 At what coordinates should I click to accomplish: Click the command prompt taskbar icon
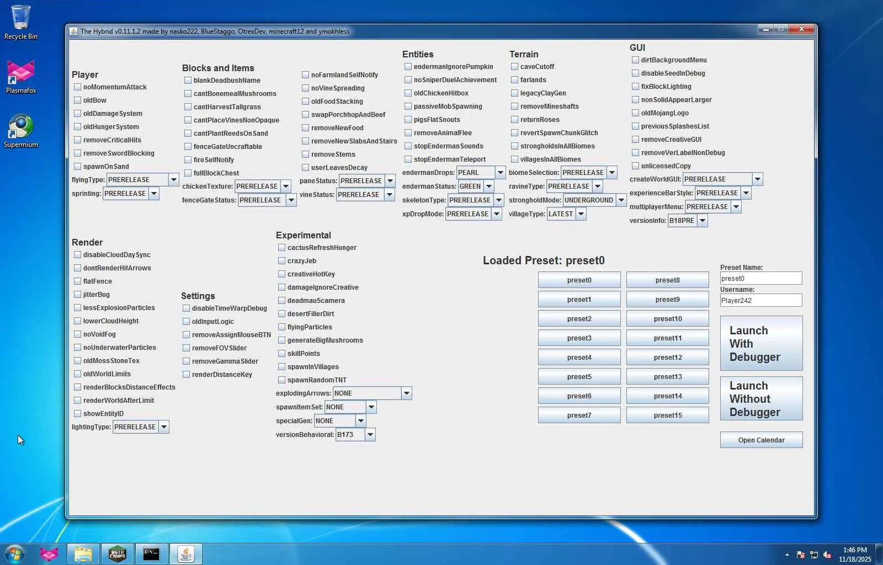[x=151, y=554]
